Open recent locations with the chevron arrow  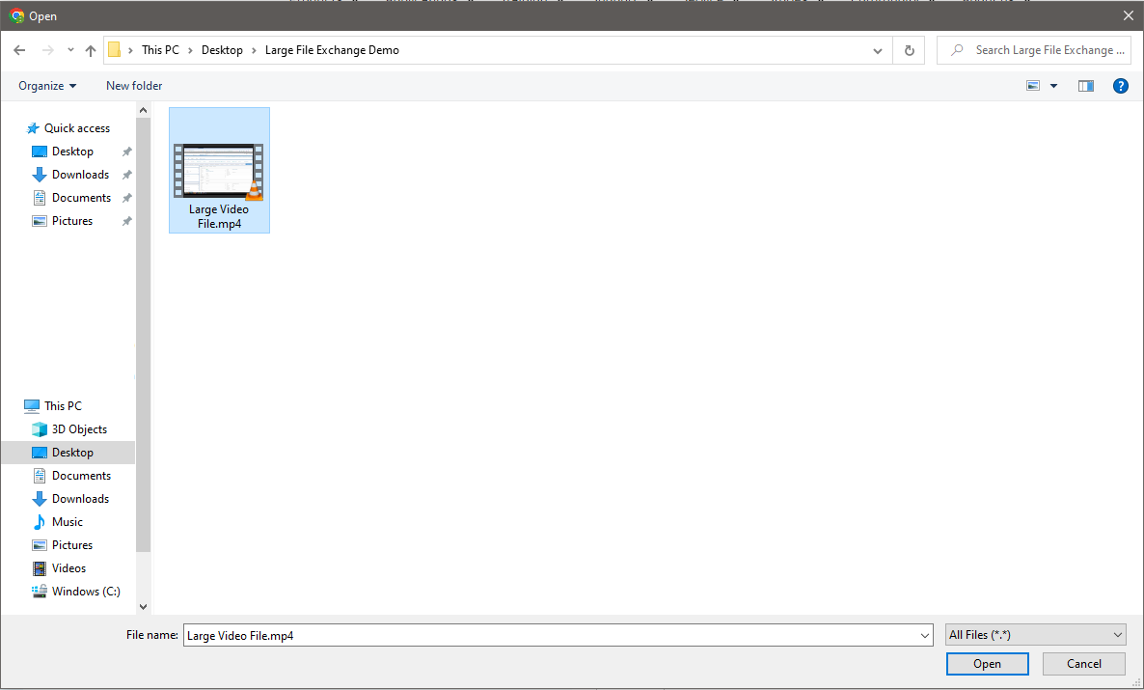(69, 49)
